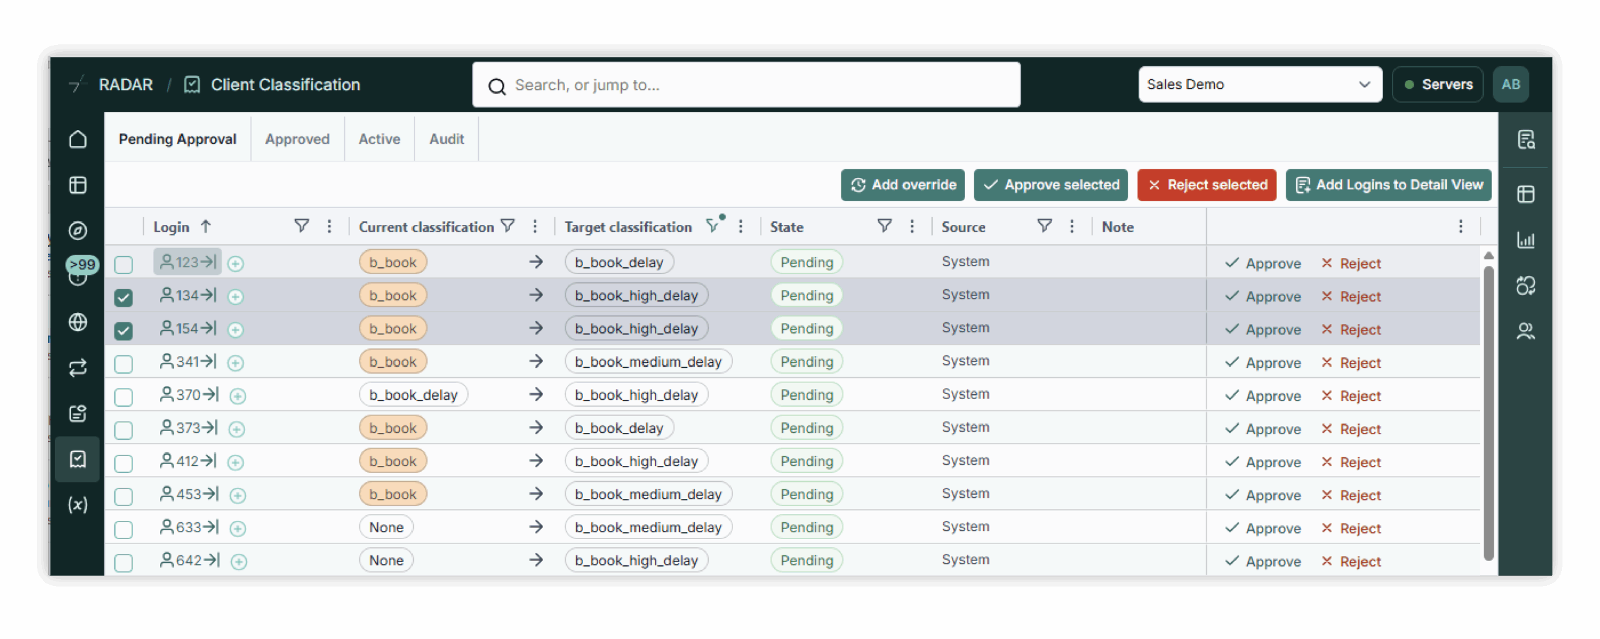Click the plus icon beside login 642
This screenshot has height=639, width=1600.
click(x=238, y=562)
